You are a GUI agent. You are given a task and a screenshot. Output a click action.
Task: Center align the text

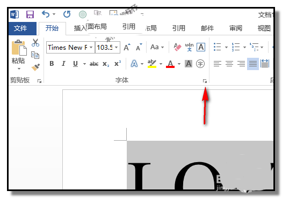(229, 64)
